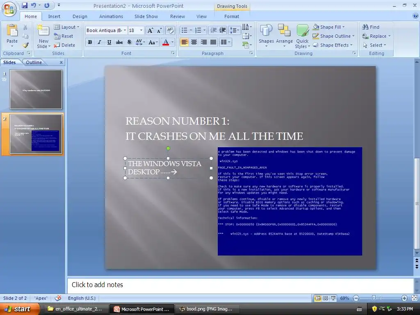Switch to Slide Sorter view
The height and width of the screenshot is (315, 420).
pos(325,298)
